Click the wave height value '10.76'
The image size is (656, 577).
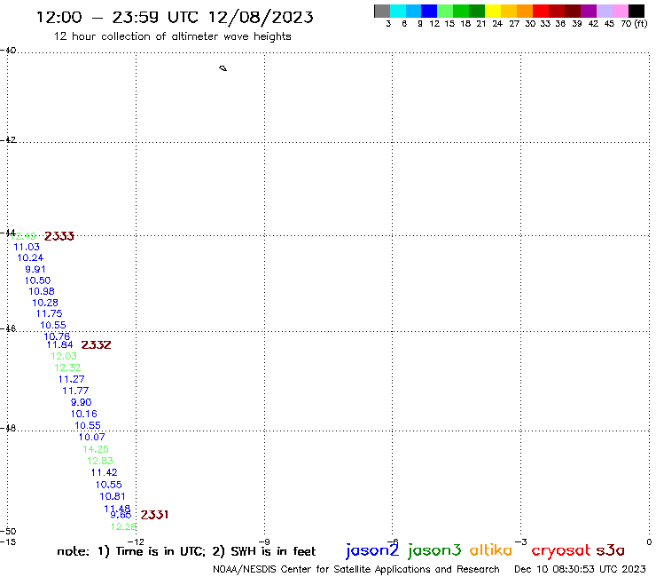(57, 336)
